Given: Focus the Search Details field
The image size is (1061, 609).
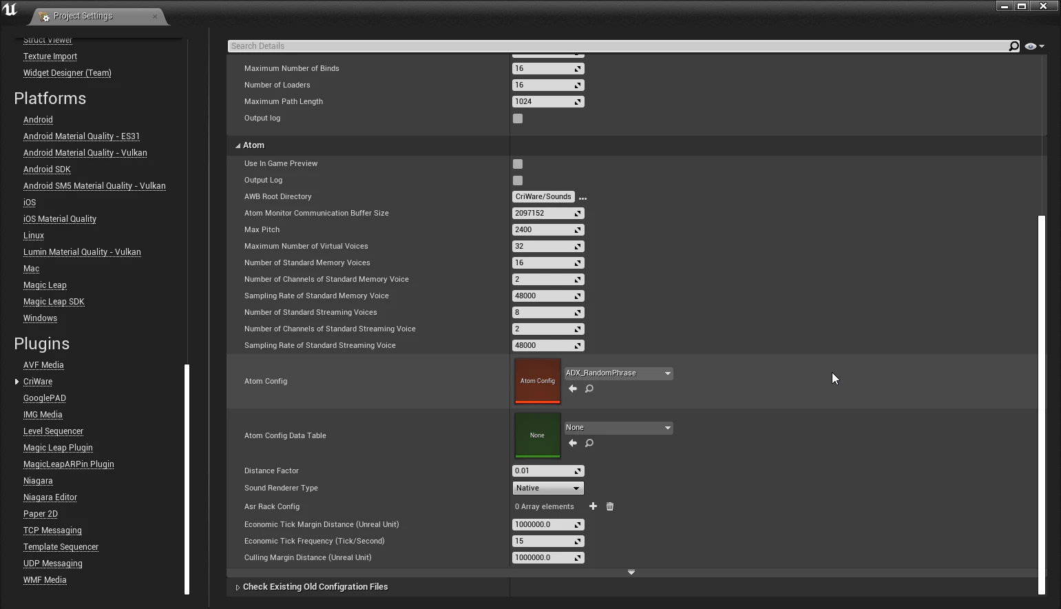Looking at the screenshot, I should tap(618, 46).
